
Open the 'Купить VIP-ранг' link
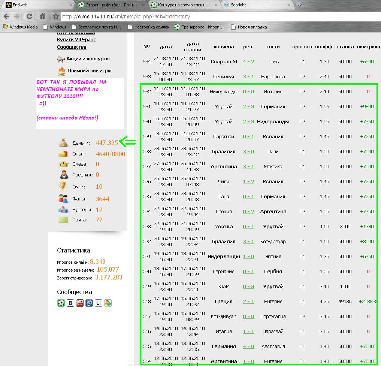tap(76, 39)
